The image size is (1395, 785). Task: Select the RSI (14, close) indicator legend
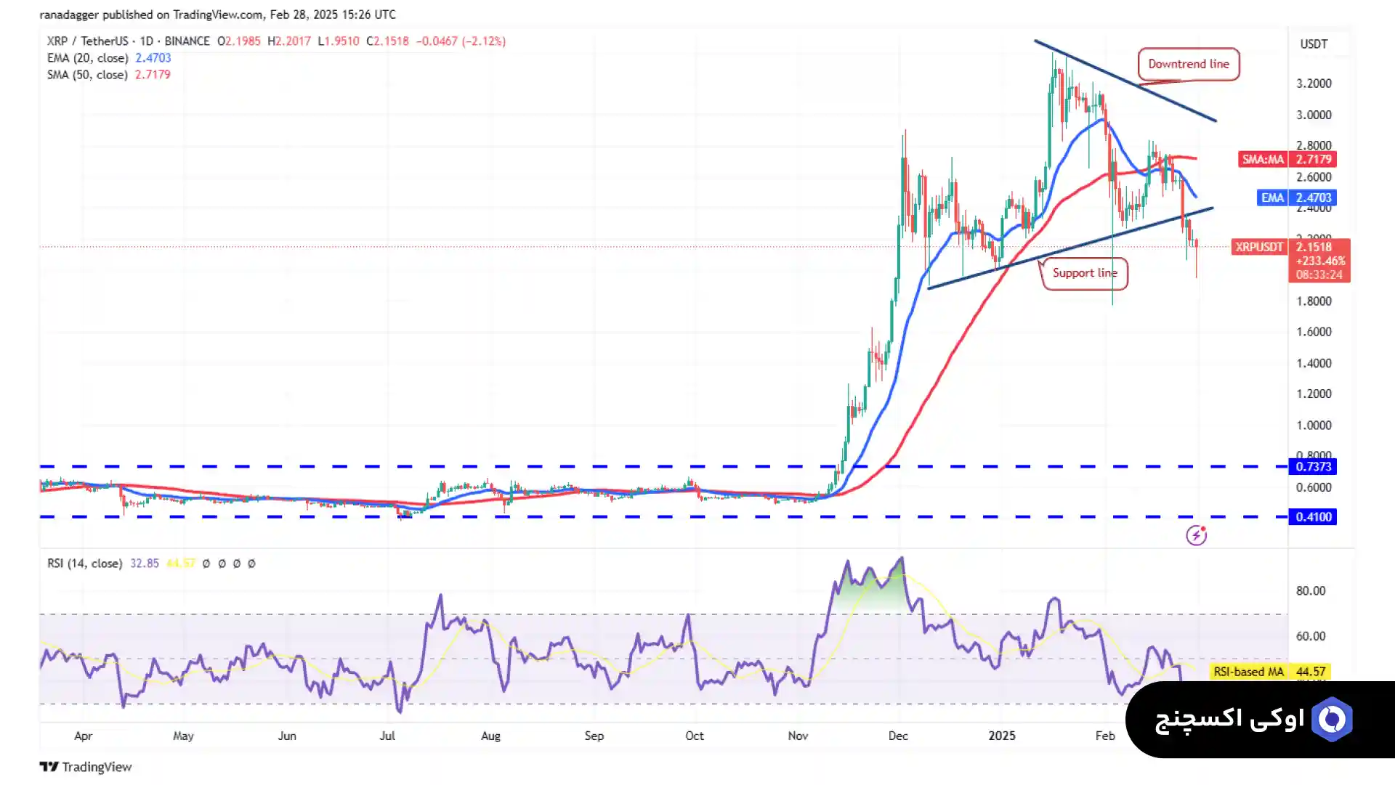tap(85, 564)
